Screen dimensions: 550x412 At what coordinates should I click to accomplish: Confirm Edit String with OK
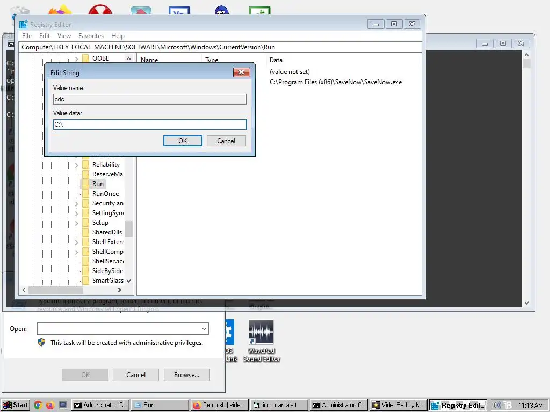point(183,141)
